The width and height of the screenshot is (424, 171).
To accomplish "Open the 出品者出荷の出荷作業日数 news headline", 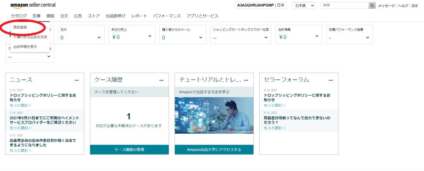I will click(43, 143).
